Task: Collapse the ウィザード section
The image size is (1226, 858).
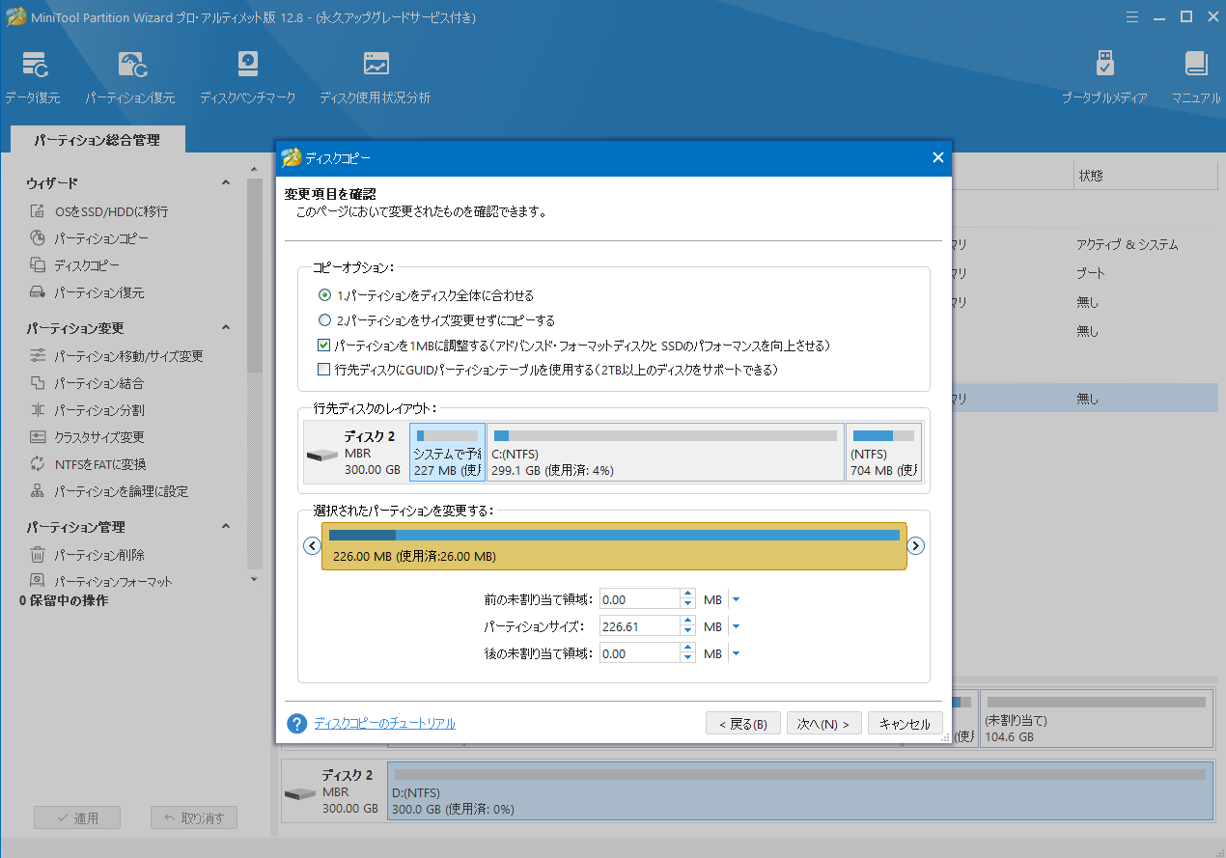Action: 226,183
